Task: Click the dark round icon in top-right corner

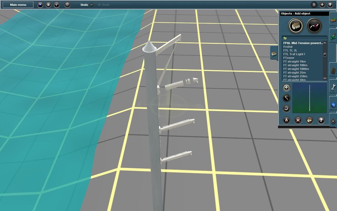Action: 314,5
